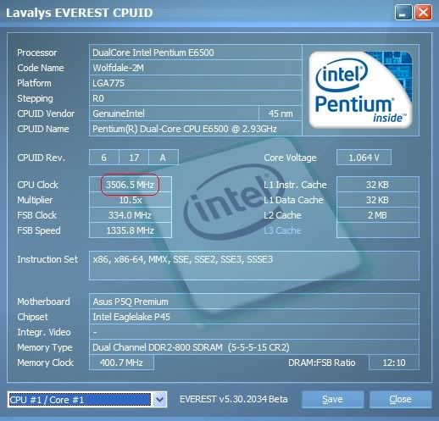Screen dimensions: 439x421
Task: Close window using red X icon
Action: tap(423, 13)
